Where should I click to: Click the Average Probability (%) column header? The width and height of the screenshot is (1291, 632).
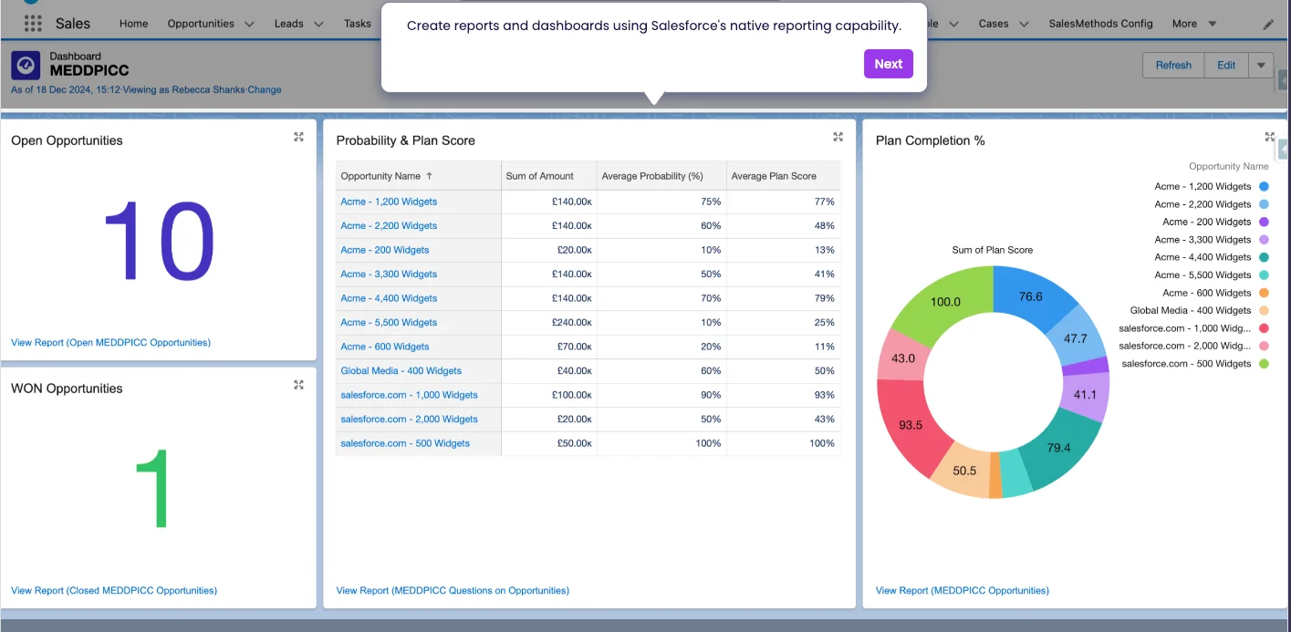pyautogui.click(x=661, y=176)
